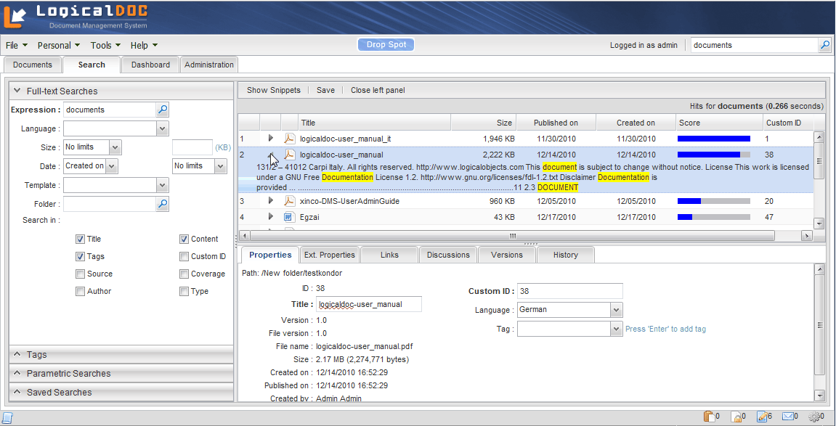Click the search magnifier in top-right search box
The width and height of the screenshot is (836, 426).
tap(824, 45)
